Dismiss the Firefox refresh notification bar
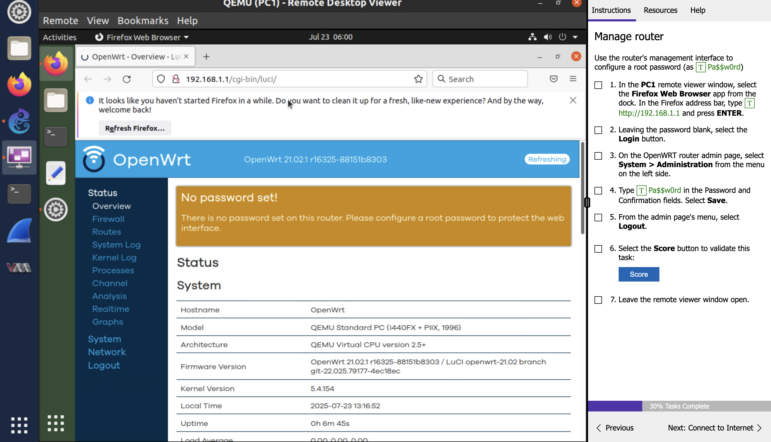This screenshot has height=442, width=771. click(573, 100)
